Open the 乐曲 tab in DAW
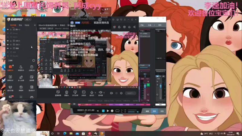Screen dimensions: 242x136 (x=149, y=25)
